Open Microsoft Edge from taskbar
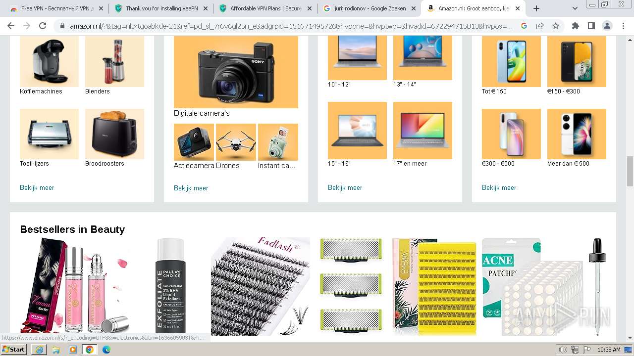634x356 pixels. click(106, 350)
